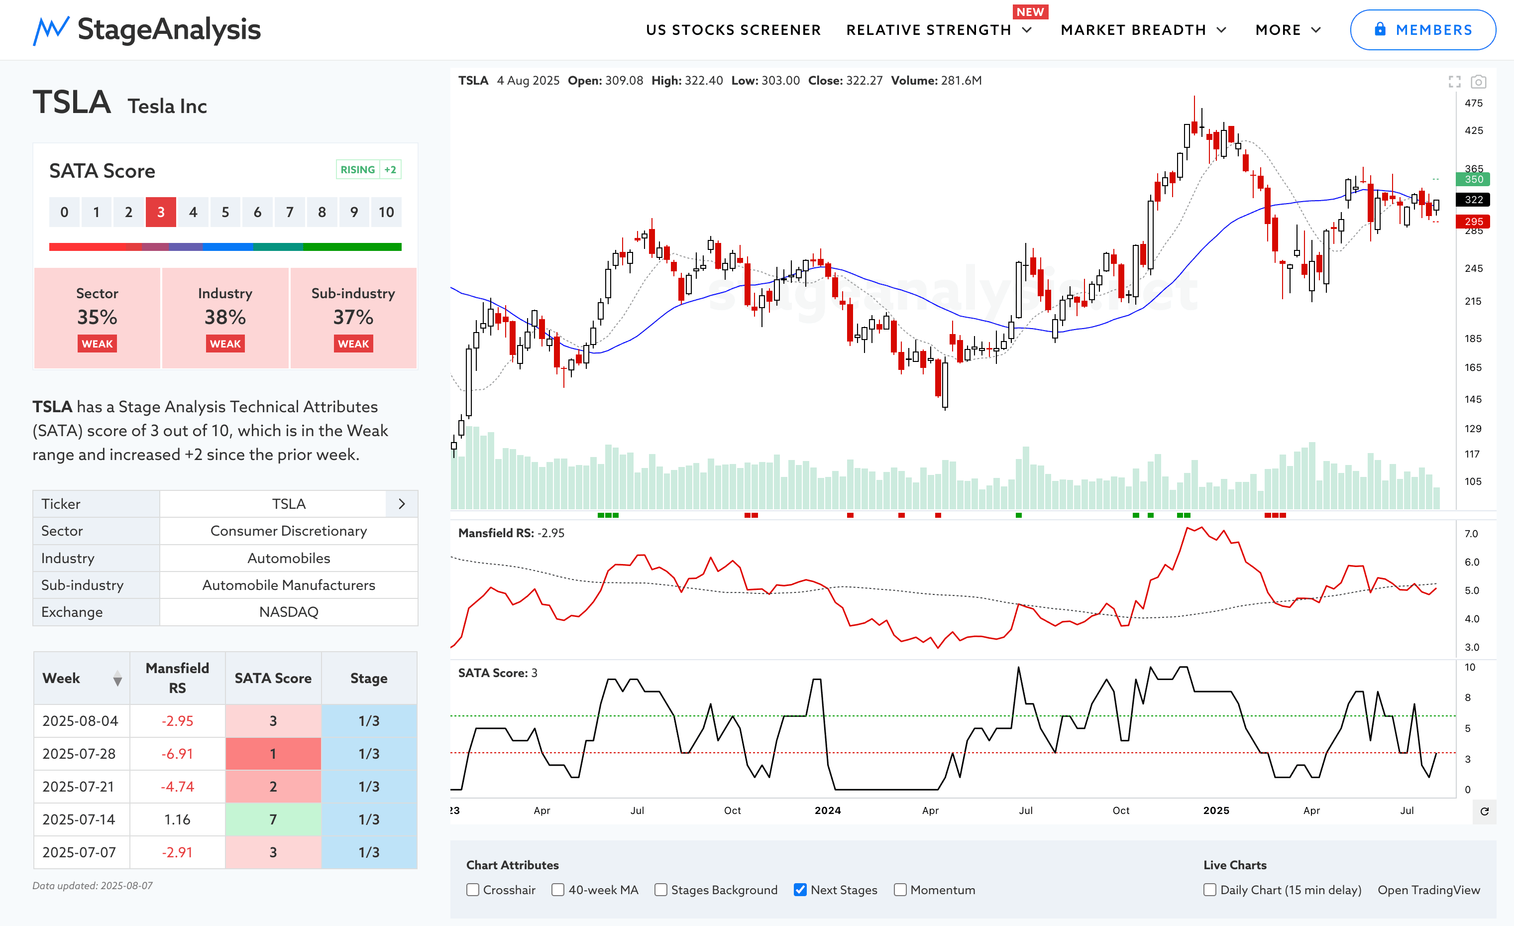Toggle Stages Background checkbox

click(x=660, y=890)
